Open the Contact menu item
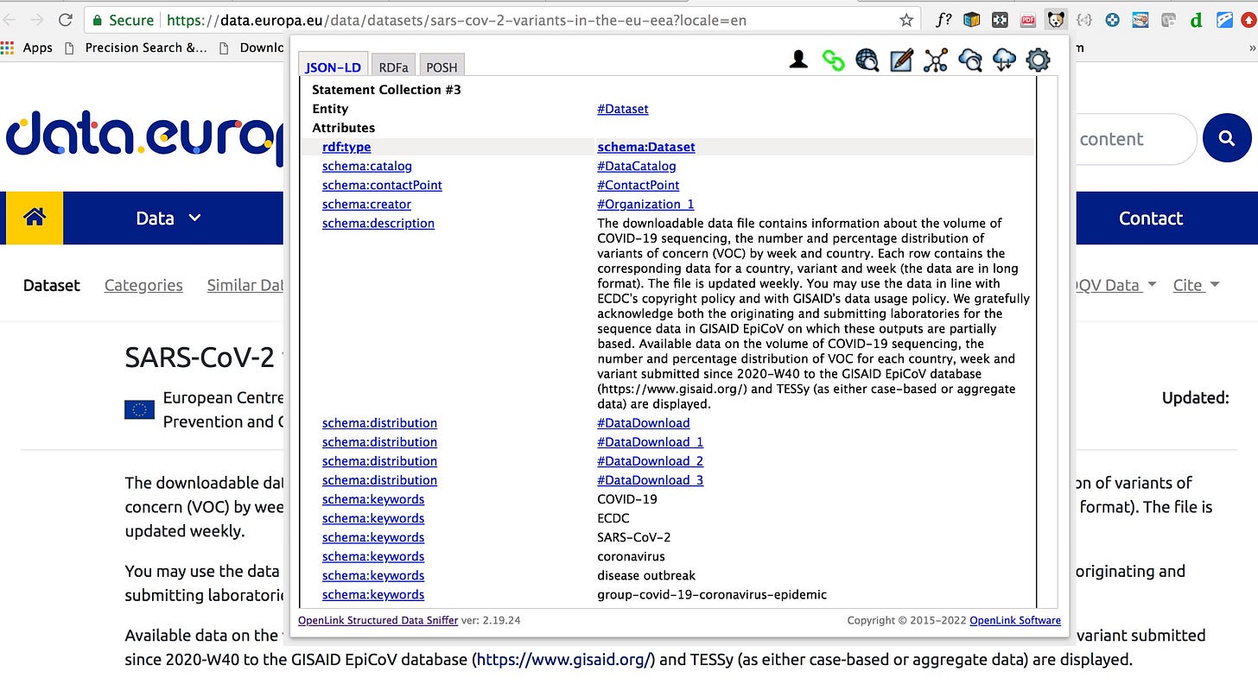 pyautogui.click(x=1150, y=218)
